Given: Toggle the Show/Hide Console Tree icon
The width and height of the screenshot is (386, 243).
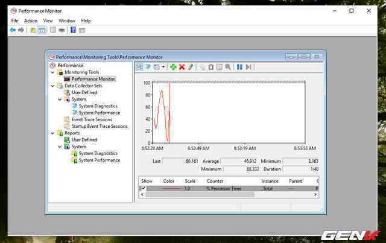Looking at the screenshot, I should click(x=42, y=30).
